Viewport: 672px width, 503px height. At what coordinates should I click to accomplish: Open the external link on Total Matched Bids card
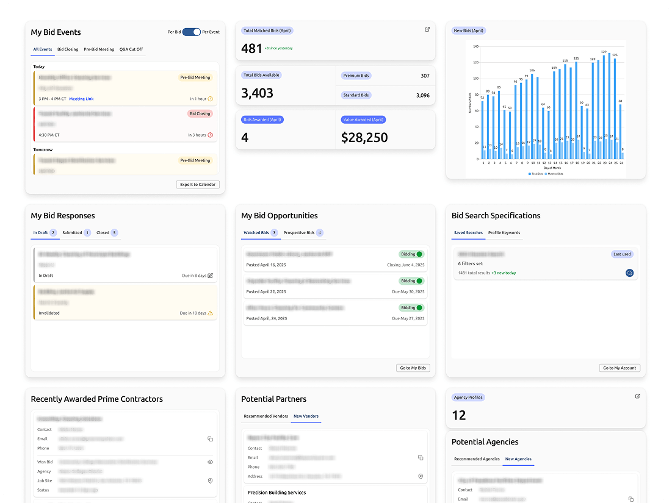click(427, 29)
